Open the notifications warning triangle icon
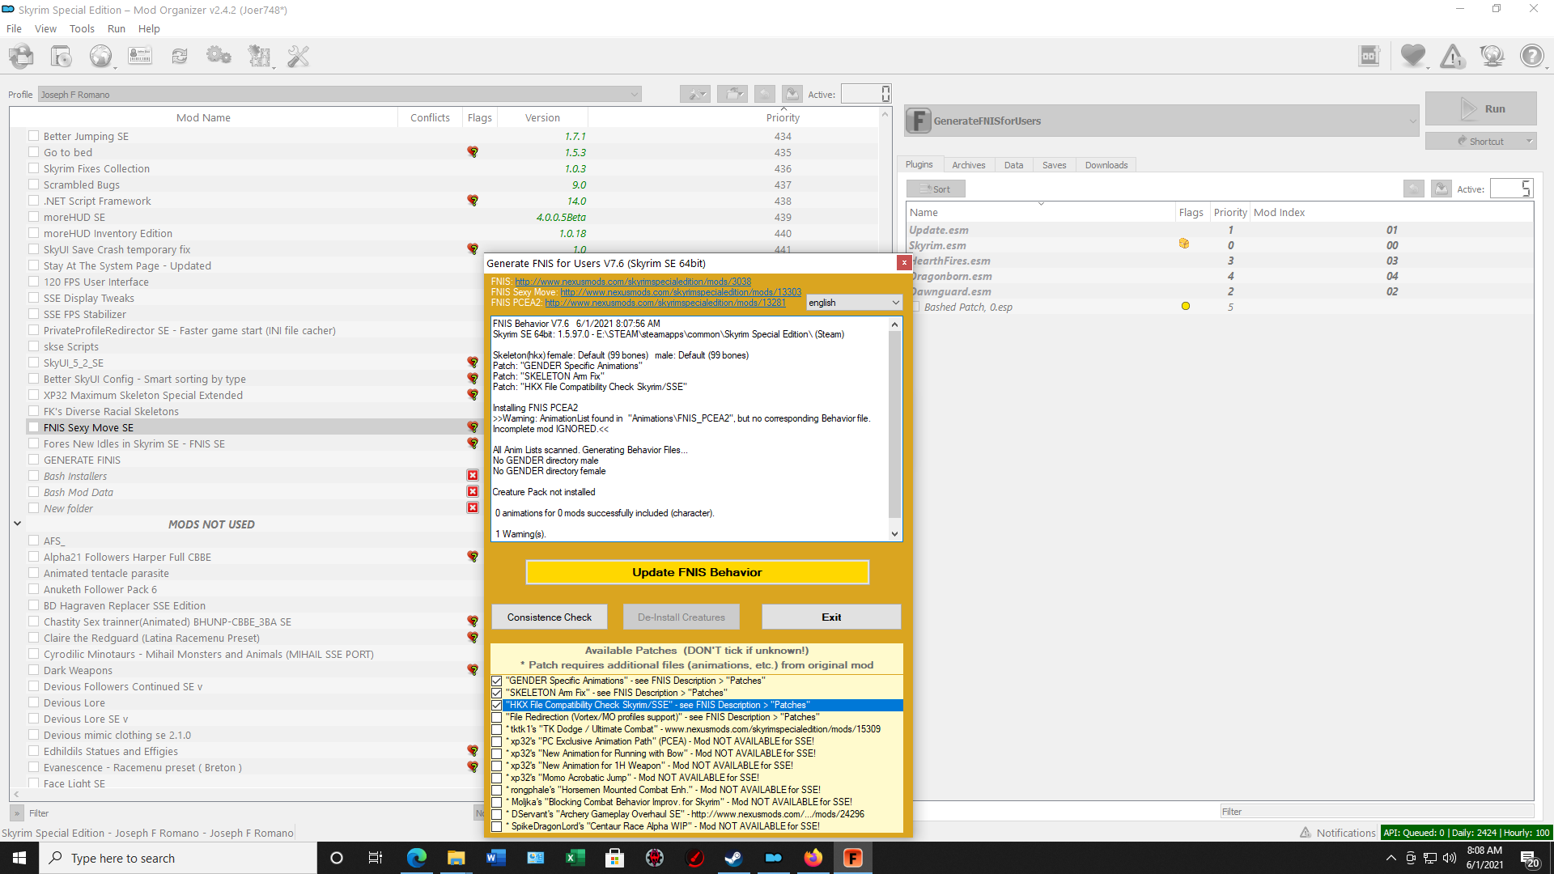Screen dimensions: 1554x874 tap(1453, 56)
